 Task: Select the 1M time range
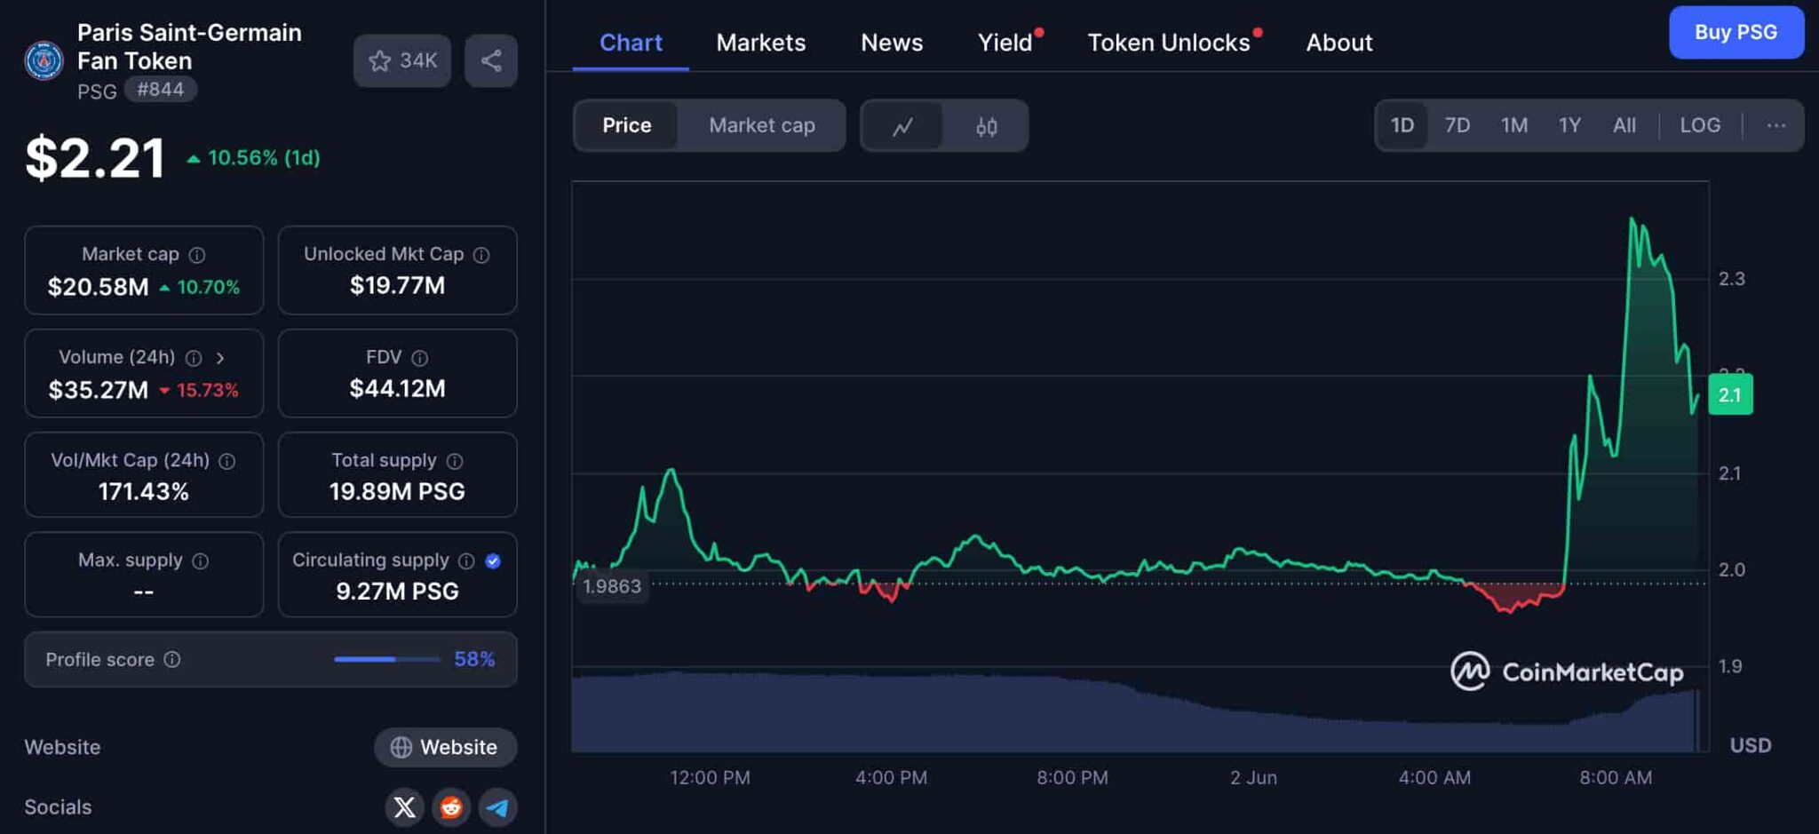point(1514,125)
